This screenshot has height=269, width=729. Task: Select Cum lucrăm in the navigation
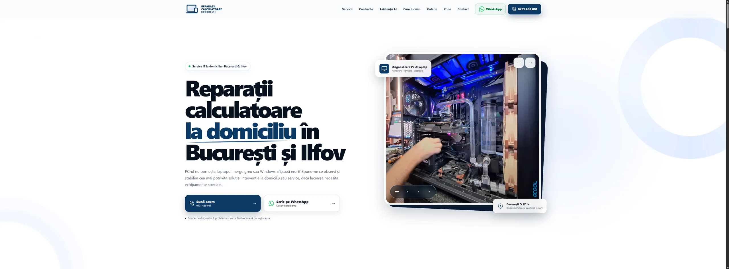[412, 9]
